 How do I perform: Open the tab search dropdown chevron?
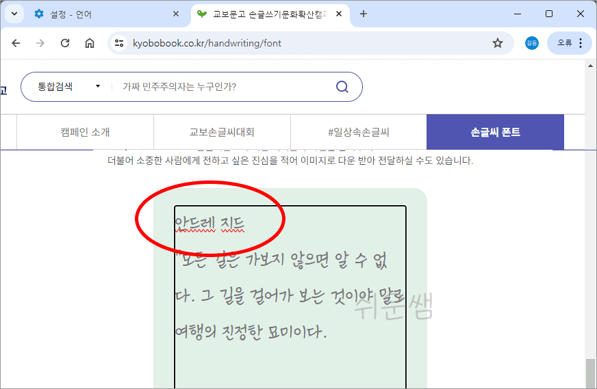(x=14, y=14)
